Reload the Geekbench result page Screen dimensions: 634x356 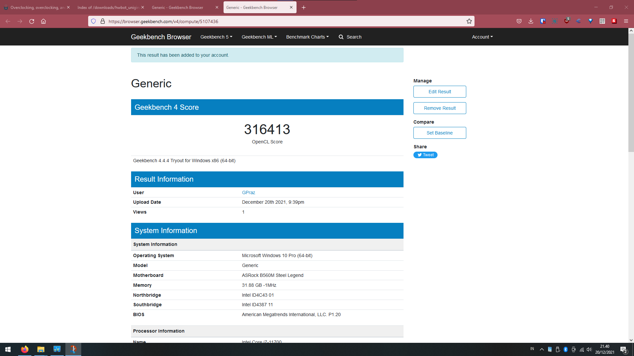(x=32, y=21)
